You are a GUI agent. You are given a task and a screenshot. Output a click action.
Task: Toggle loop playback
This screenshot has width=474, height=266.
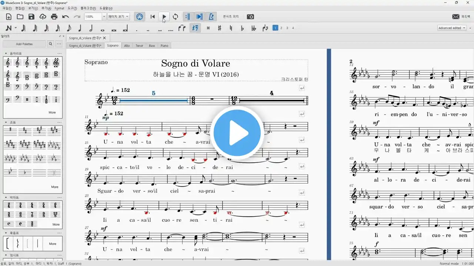176,17
